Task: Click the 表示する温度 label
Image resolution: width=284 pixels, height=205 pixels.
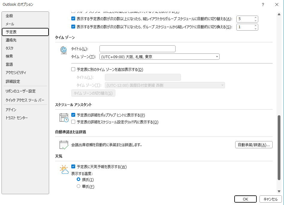Action: coord(82,173)
